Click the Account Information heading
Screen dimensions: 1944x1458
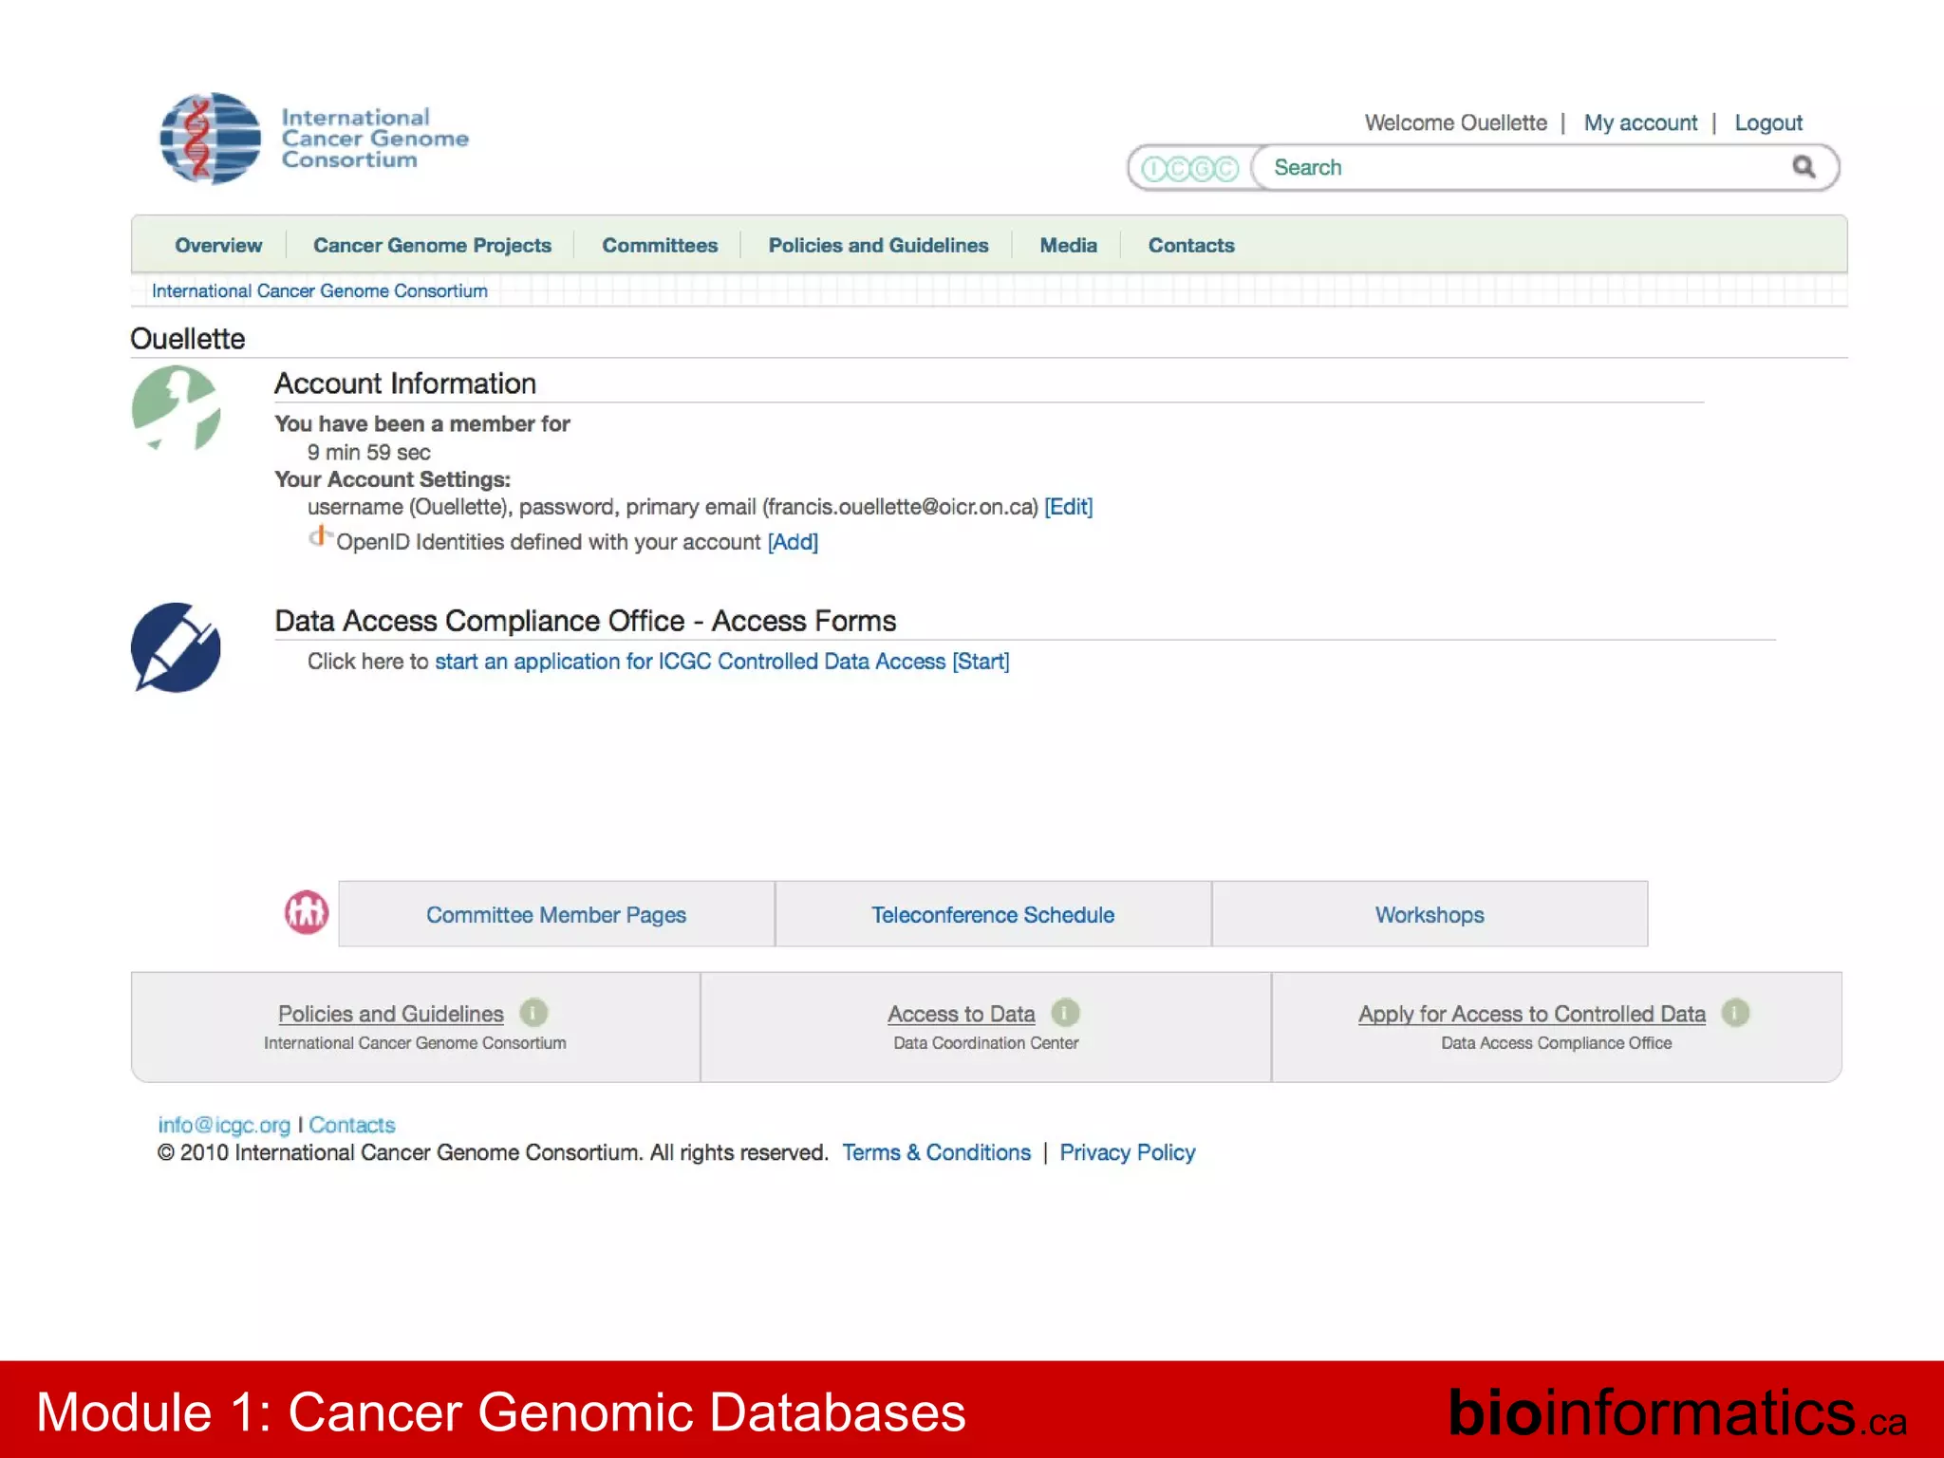click(x=405, y=383)
